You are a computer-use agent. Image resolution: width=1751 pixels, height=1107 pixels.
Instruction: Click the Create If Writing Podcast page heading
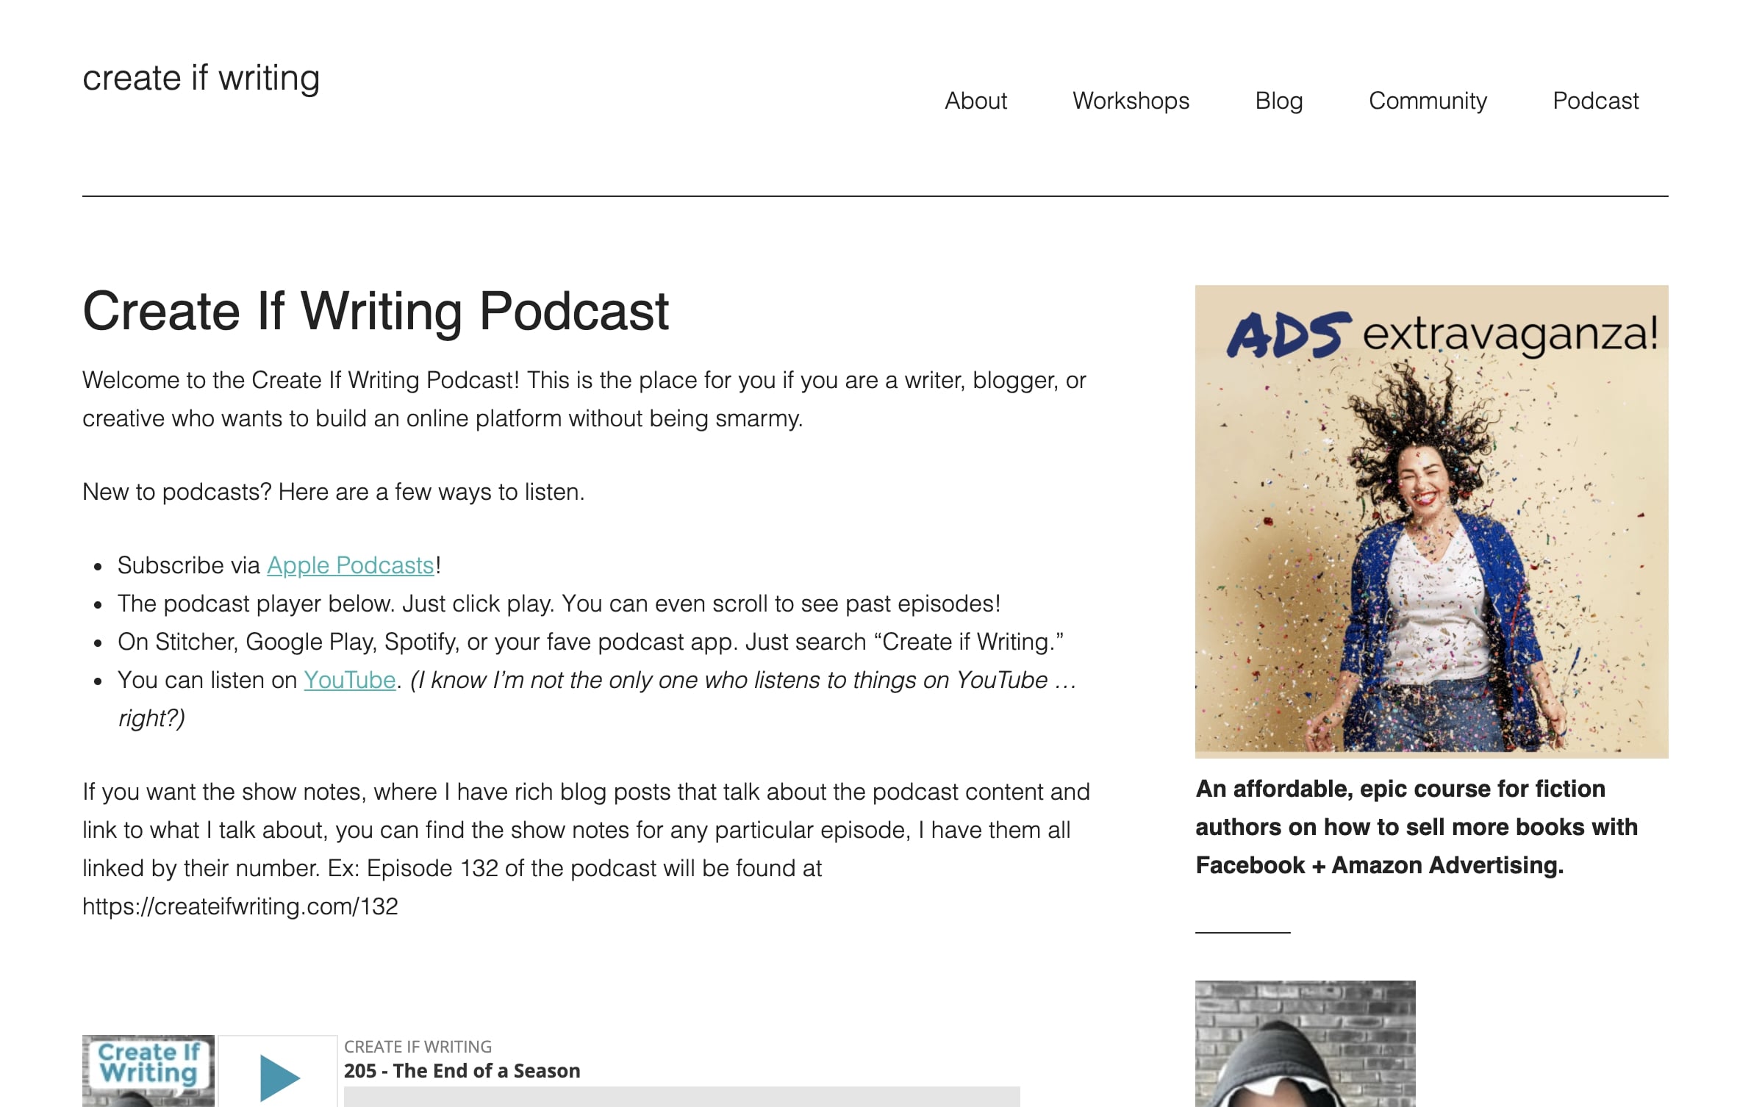pyautogui.click(x=375, y=311)
